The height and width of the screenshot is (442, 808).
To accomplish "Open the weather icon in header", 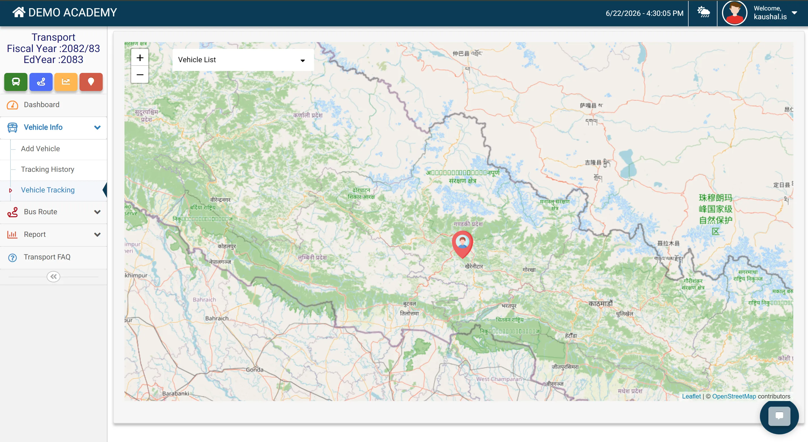I will [703, 12].
